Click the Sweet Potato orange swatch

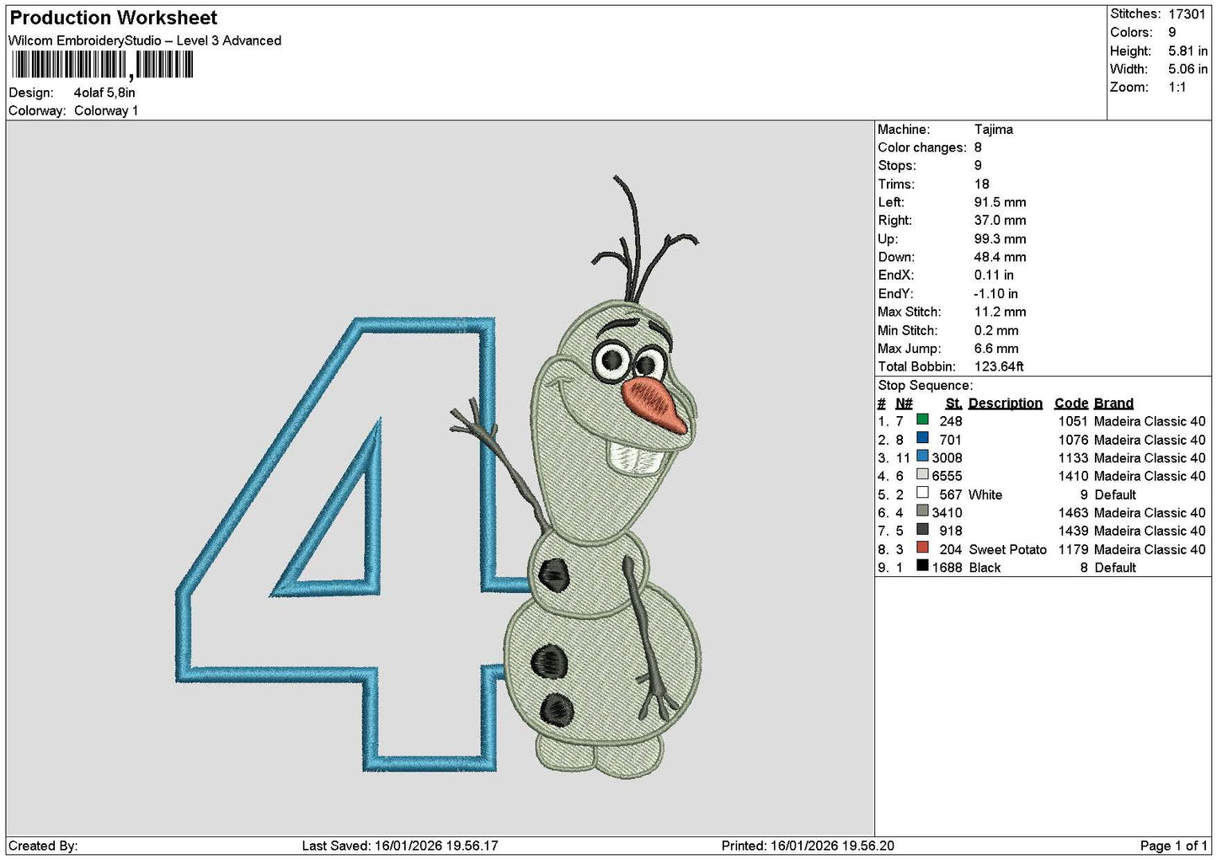pyautogui.click(x=922, y=548)
